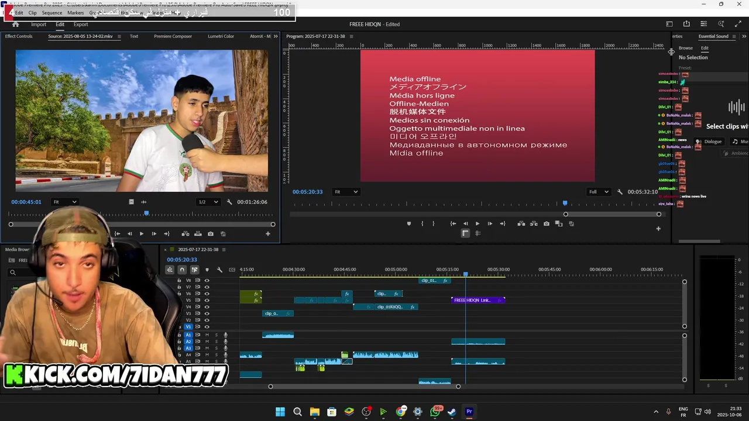Open the Text panel tab
This screenshot has width=749, height=421.
tap(134, 36)
